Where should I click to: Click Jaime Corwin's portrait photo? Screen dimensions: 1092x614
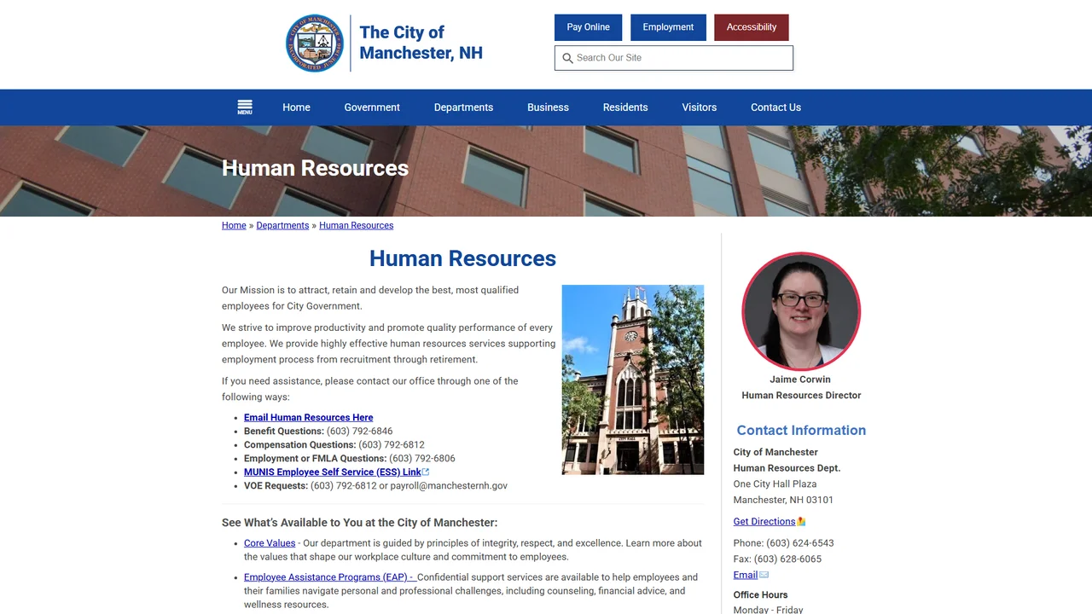point(801,311)
